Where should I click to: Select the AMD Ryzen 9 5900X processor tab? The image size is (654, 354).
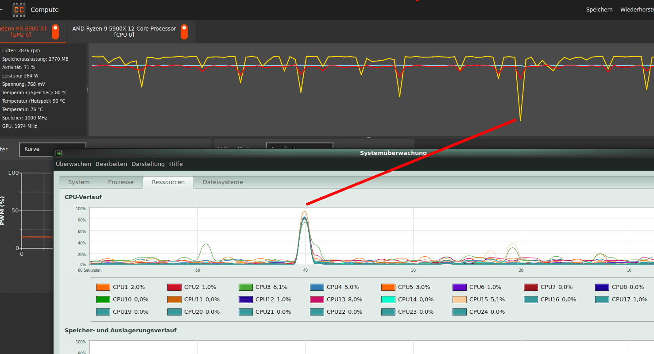pyautogui.click(x=131, y=32)
